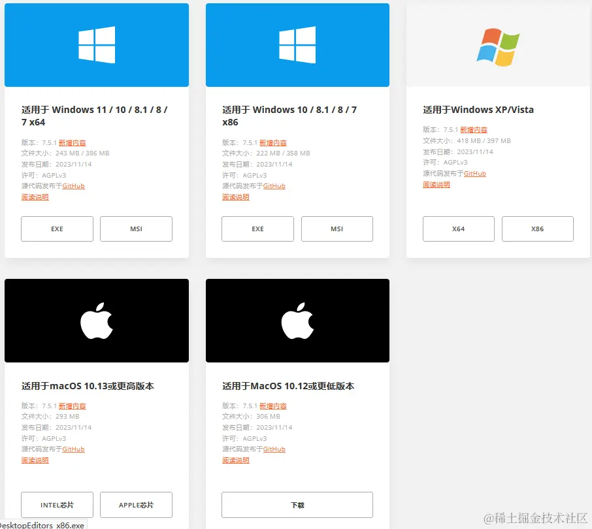Viewport: 592px width, 529px height.
Task: Click the Apple logo on MacOS 10.12 card
Action: click(297, 321)
